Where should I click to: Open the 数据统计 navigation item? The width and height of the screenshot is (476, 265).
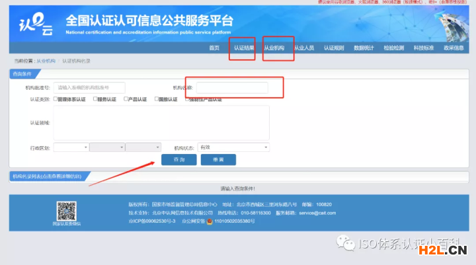(364, 48)
